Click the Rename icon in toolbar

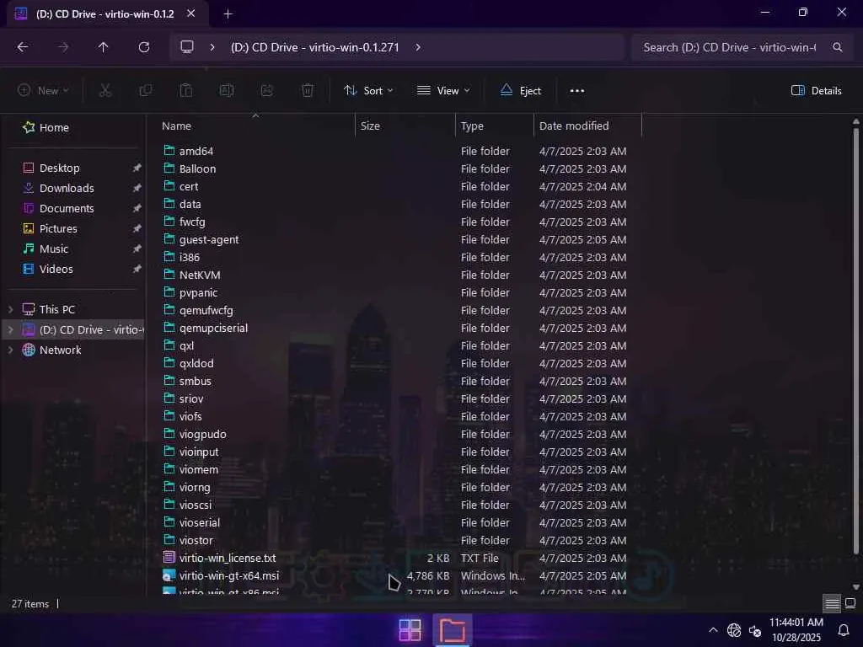tap(227, 90)
